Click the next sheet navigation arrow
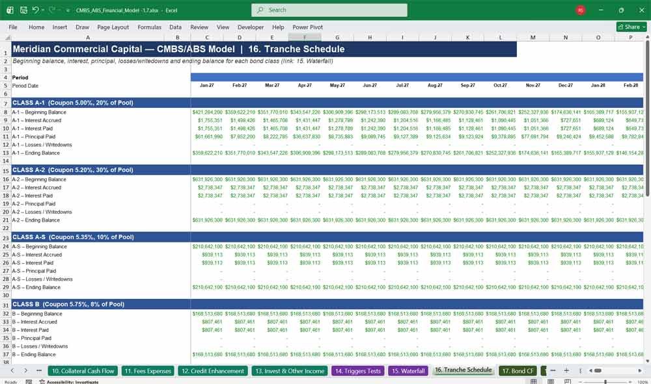The width and height of the screenshot is (651, 384). 26,371
